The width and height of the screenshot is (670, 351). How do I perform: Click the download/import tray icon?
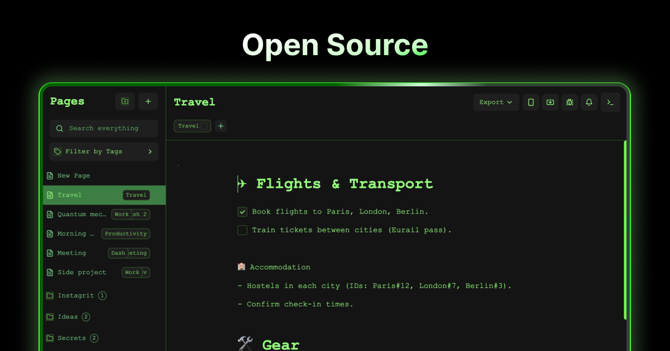[551, 102]
